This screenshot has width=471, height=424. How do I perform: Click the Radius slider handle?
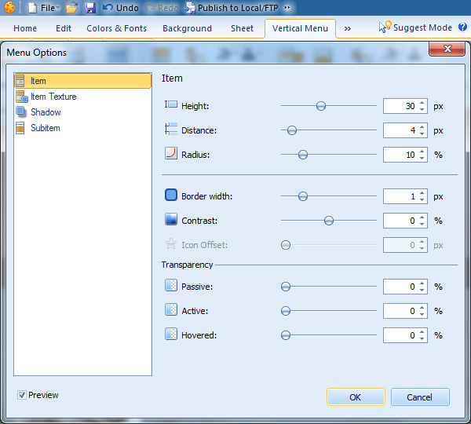coord(303,155)
